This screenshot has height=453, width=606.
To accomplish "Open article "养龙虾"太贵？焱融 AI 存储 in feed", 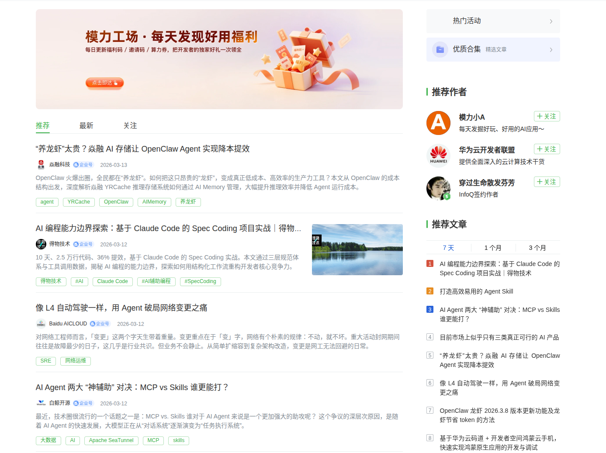I will tap(143, 149).
